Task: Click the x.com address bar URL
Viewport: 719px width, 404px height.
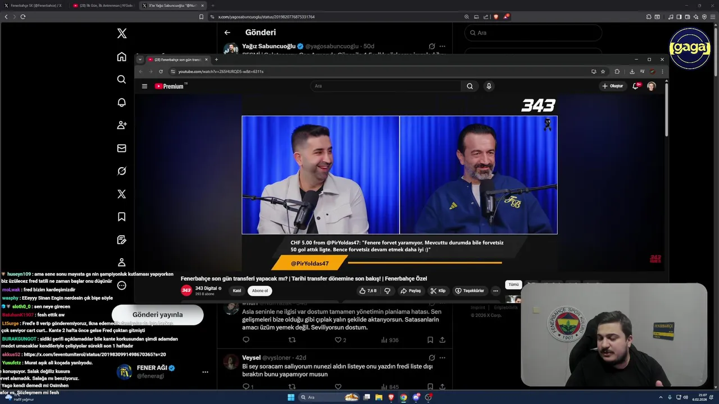Action: [266, 17]
